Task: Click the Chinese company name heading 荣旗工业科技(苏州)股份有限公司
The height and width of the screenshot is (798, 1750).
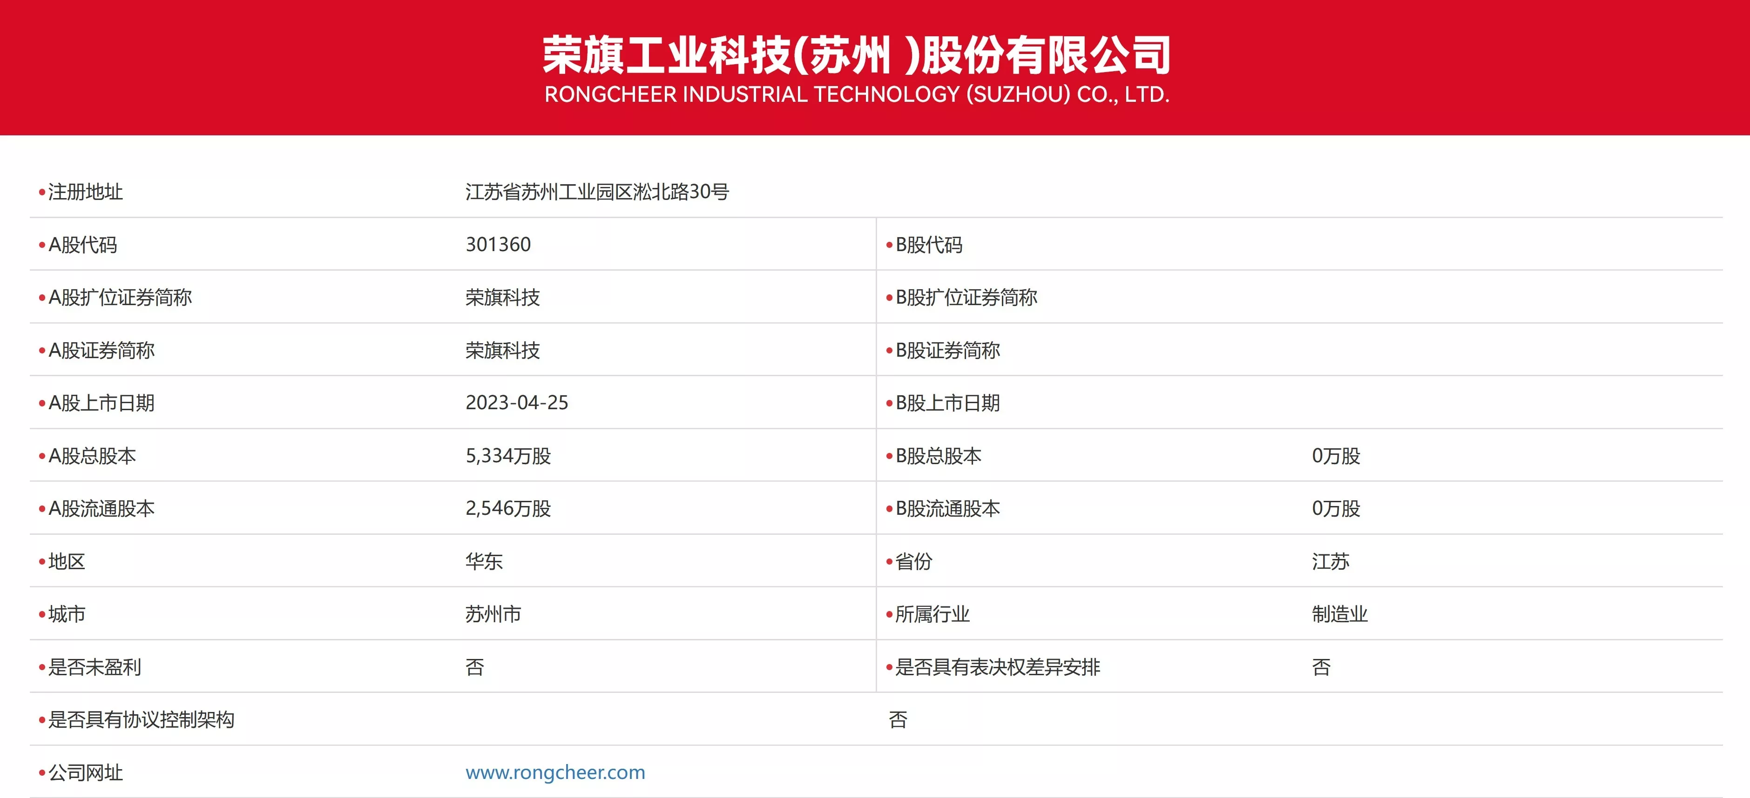Action: 857,55
